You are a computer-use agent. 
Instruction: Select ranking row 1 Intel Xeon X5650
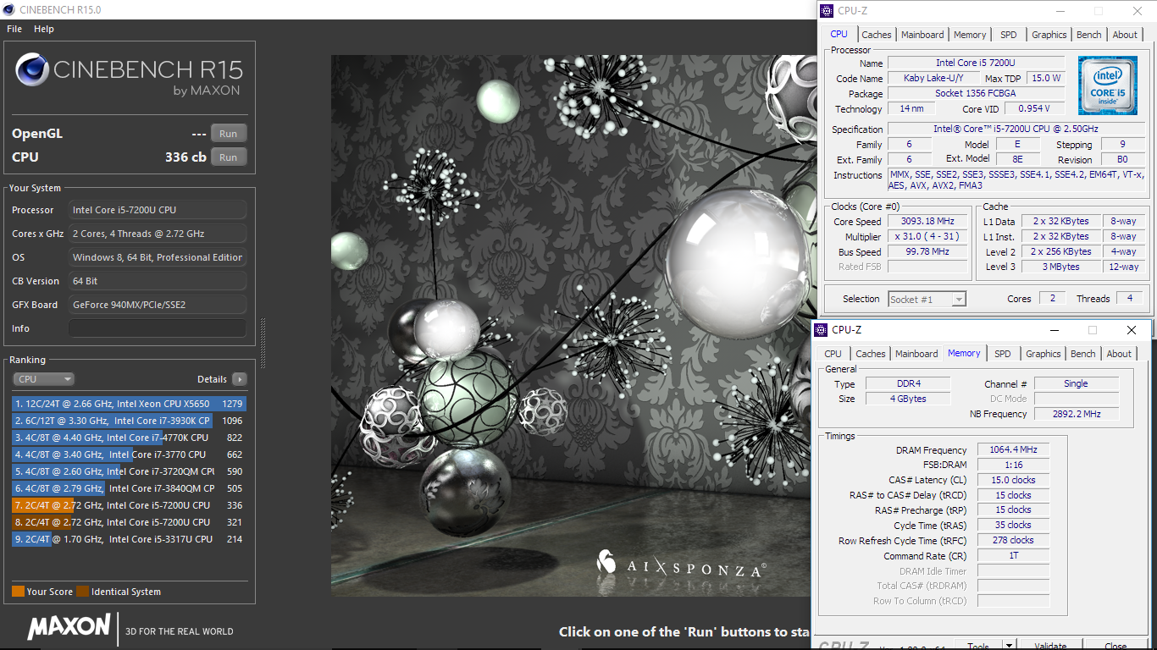click(129, 404)
